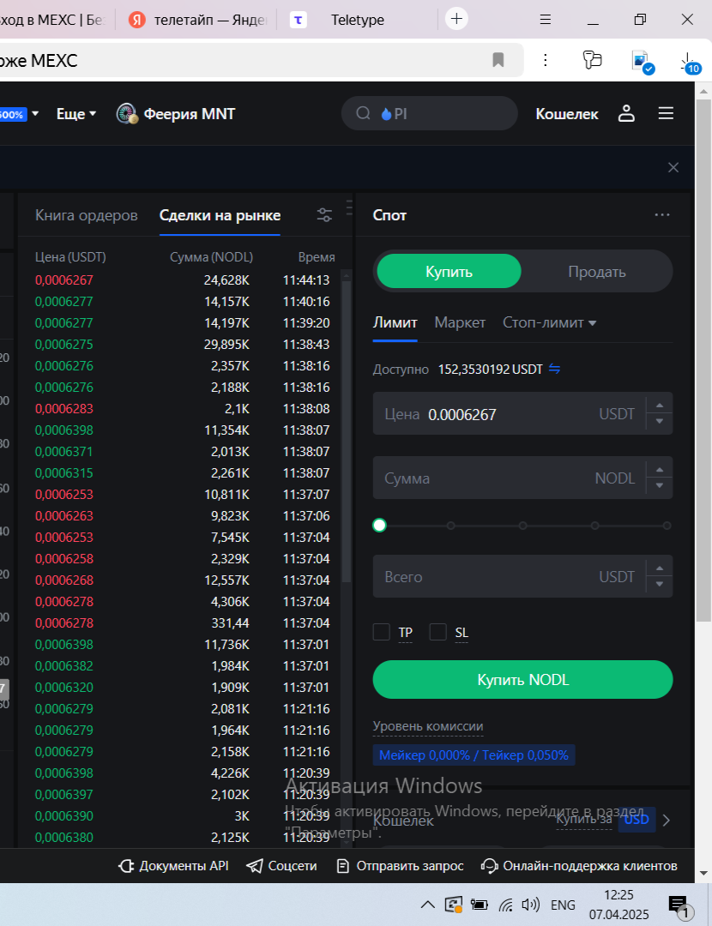Show hidden system tray icons
The width and height of the screenshot is (712, 926).
point(428,905)
